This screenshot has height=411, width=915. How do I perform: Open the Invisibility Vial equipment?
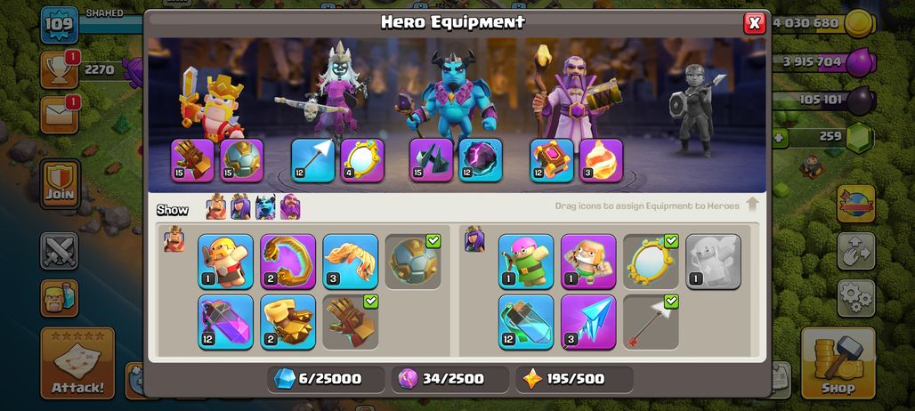coord(526,322)
